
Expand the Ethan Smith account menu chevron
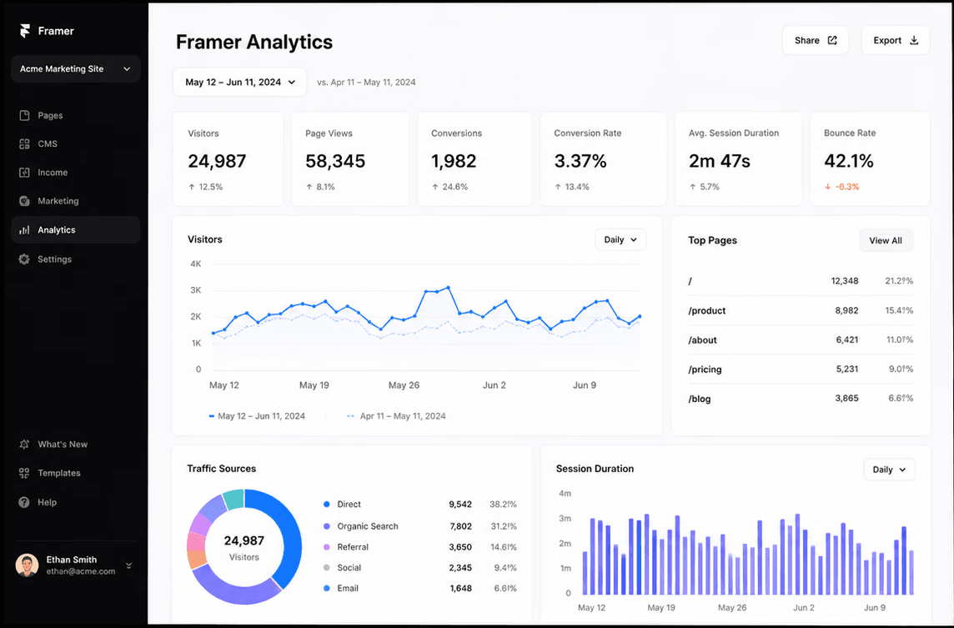point(129,566)
